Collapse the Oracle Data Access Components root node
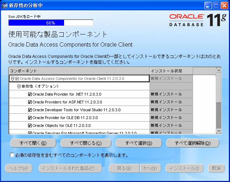This screenshot has height=182, width=230. [x=13, y=79]
